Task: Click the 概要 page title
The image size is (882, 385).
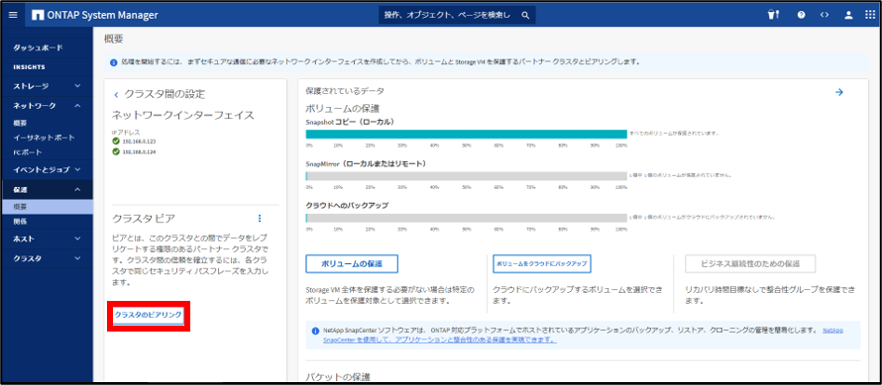Action: coord(114,39)
